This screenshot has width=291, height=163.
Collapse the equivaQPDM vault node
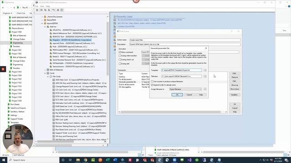[42, 23]
